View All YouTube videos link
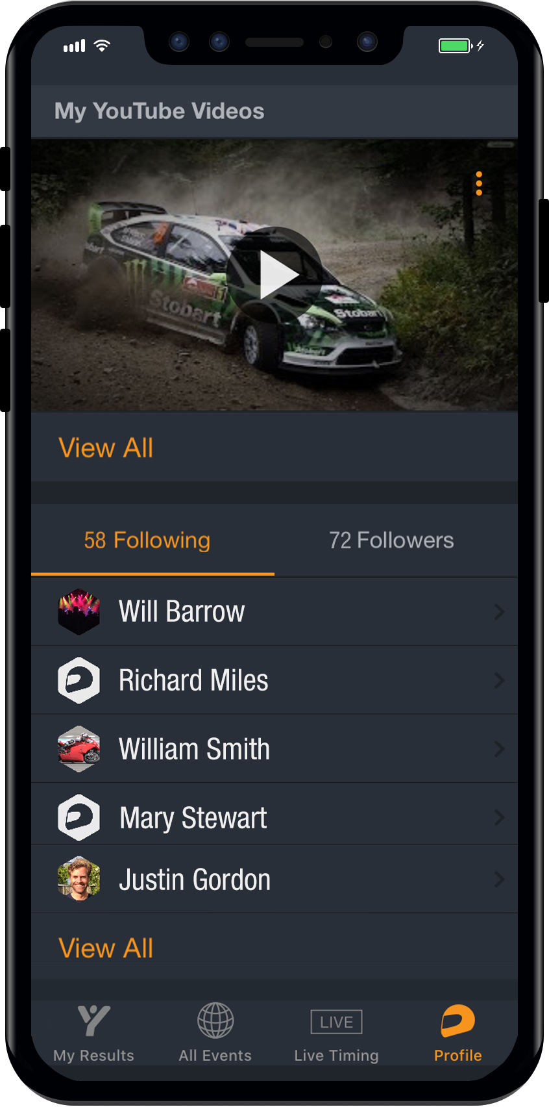This screenshot has height=1107, width=549. (106, 448)
